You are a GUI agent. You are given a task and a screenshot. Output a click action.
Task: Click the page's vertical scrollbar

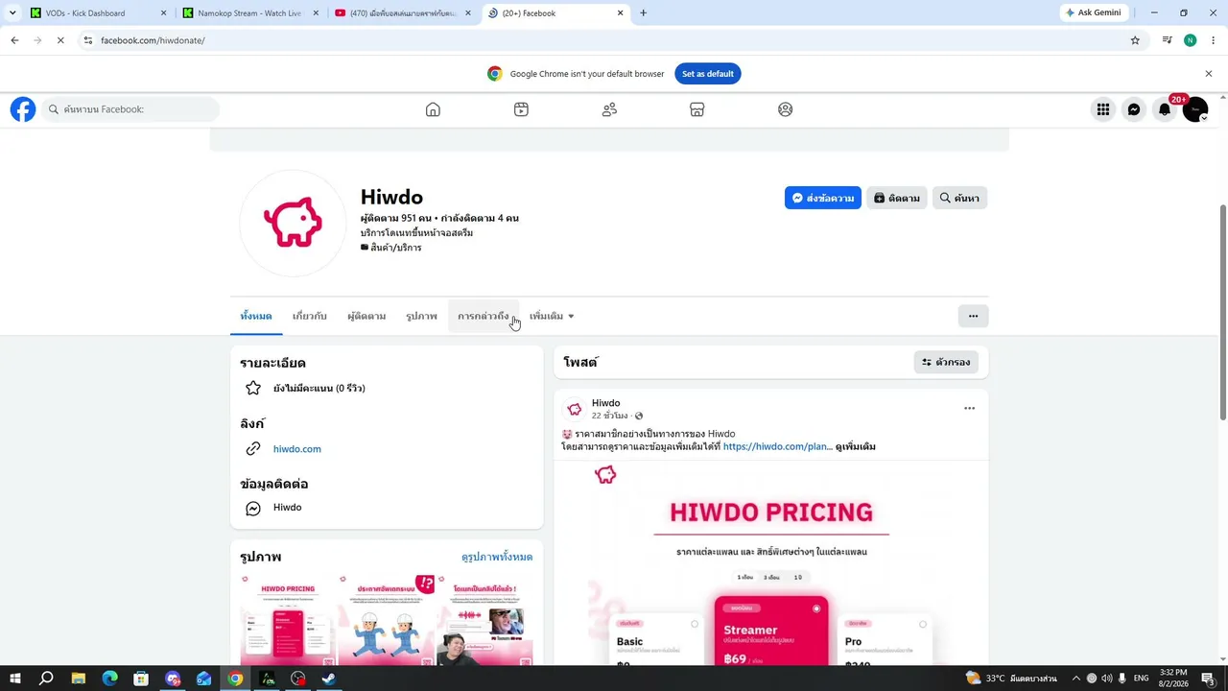coord(1222,311)
